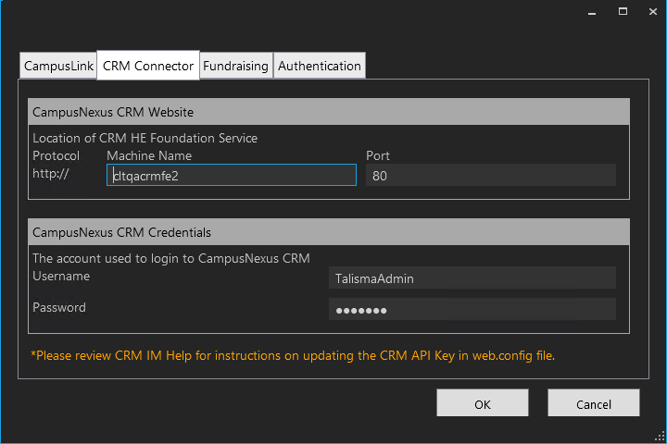Image resolution: width=667 pixels, height=444 pixels.
Task: Open the Fundraising tab
Action: tap(235, 66)
